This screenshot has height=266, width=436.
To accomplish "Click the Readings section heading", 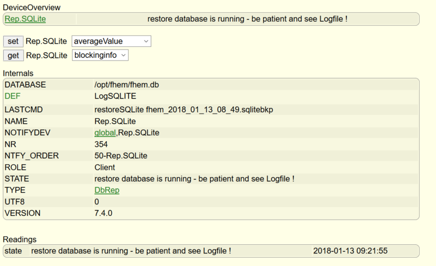I will click(x=20, y=239).
